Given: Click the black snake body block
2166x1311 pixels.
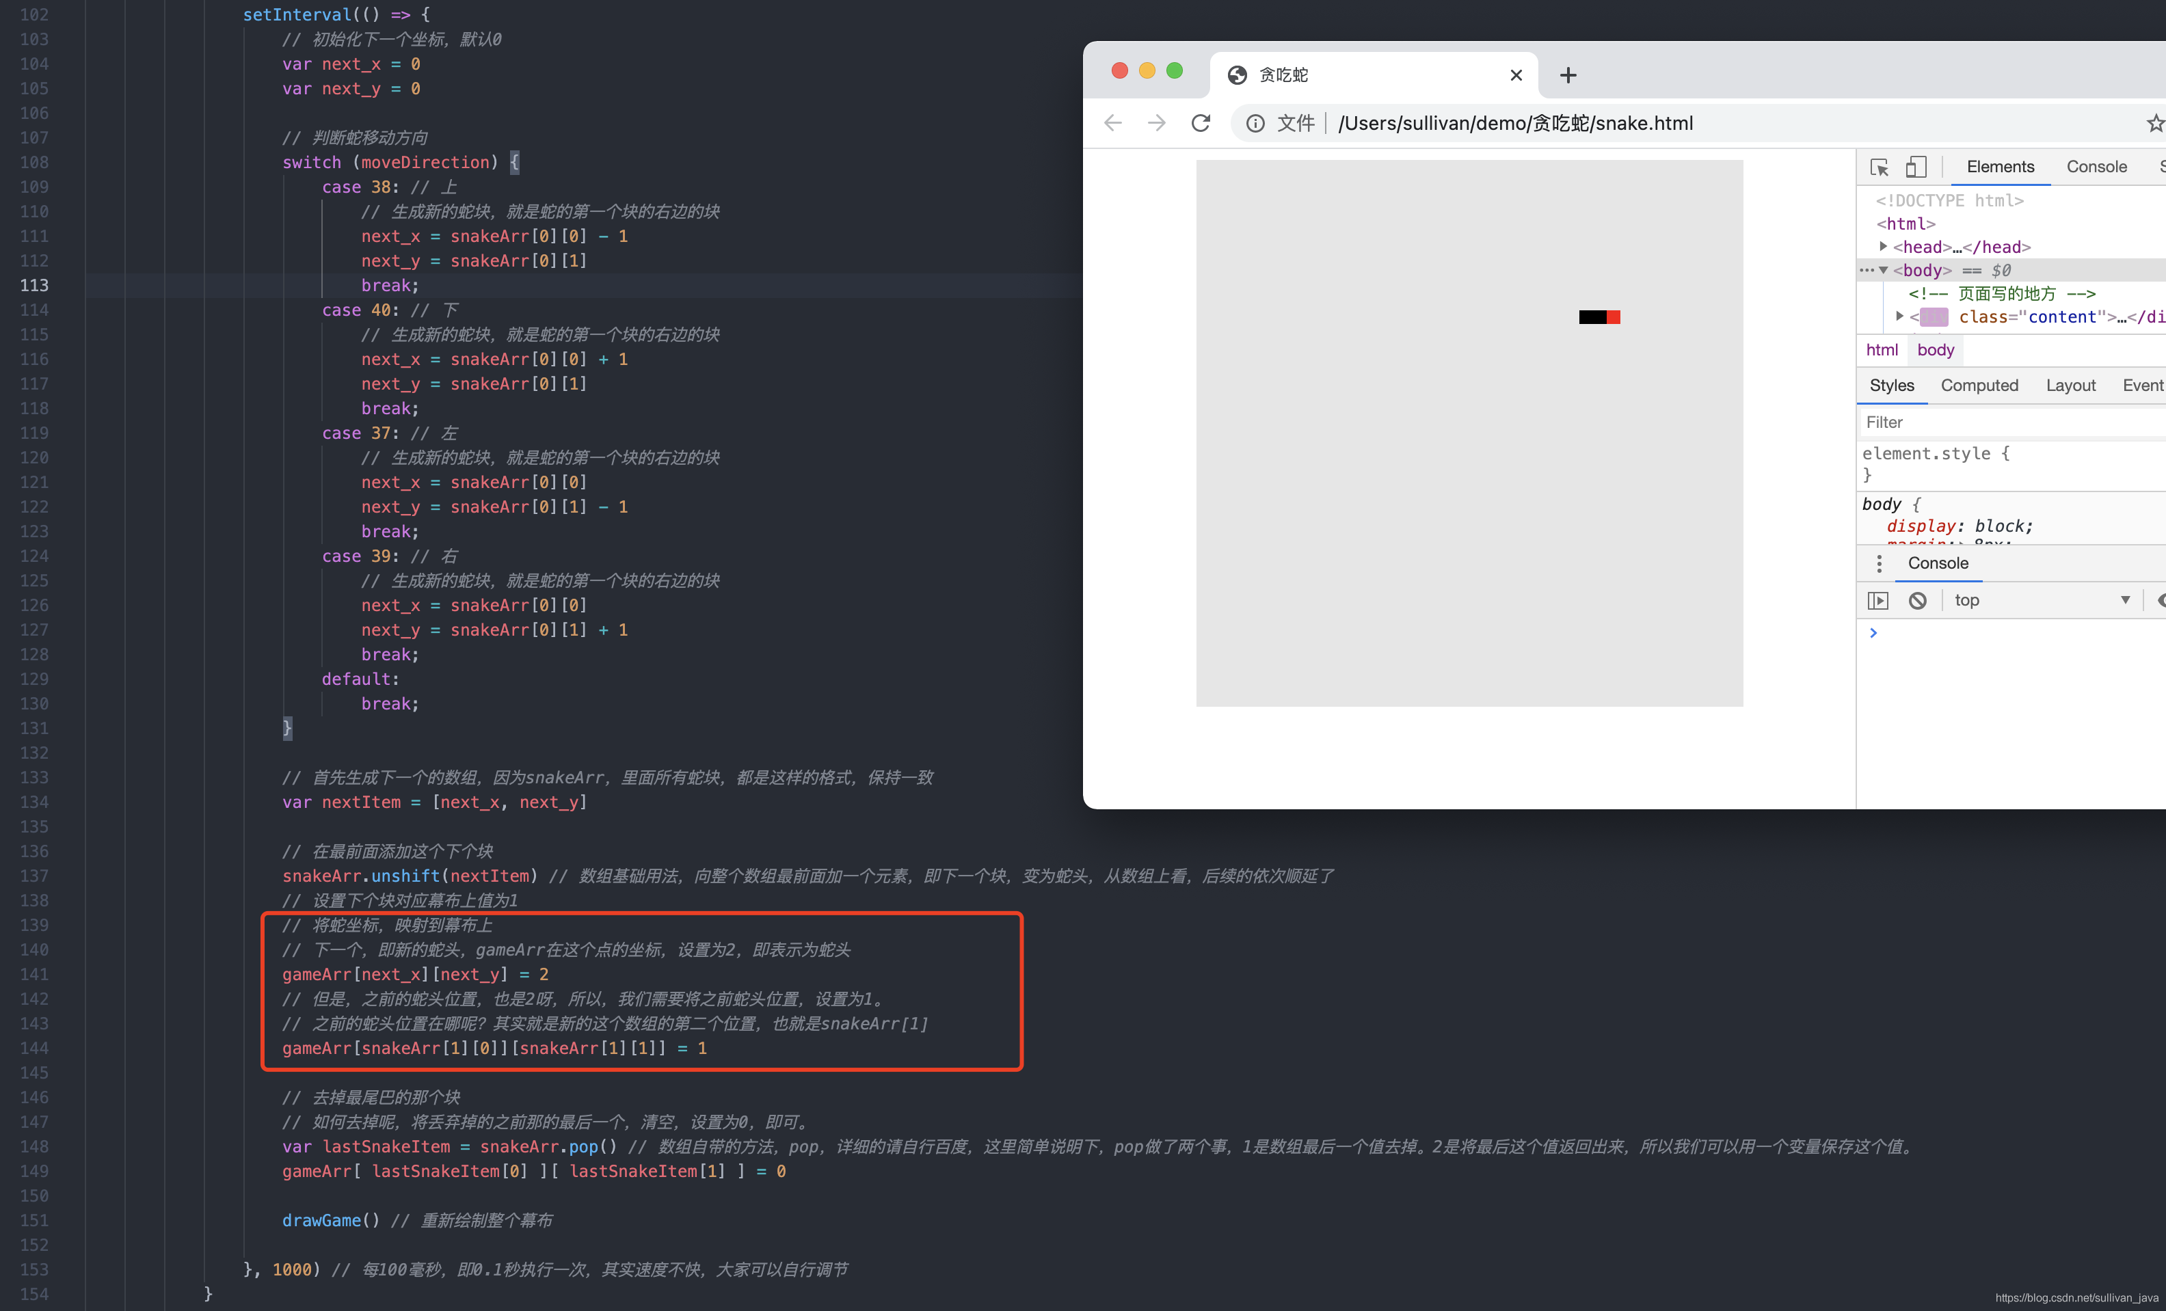Looking at the screenshot, I should click(1593, 317).
